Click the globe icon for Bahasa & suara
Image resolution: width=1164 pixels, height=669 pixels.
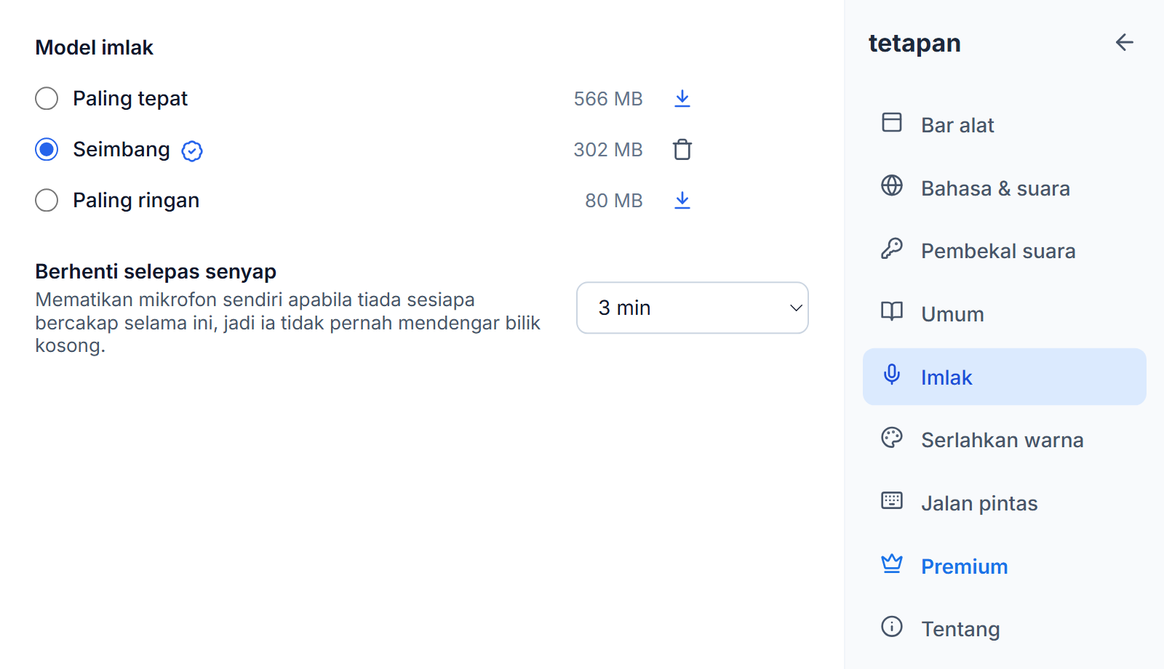point(891,185)
